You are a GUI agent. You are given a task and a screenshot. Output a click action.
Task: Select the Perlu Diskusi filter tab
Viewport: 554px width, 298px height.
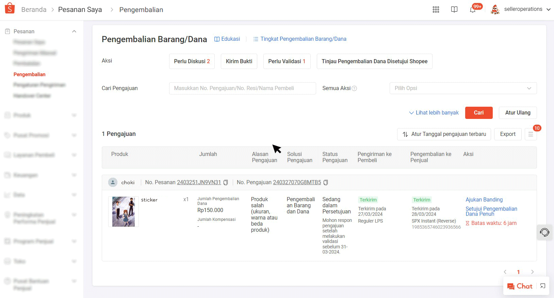point(192,62)
